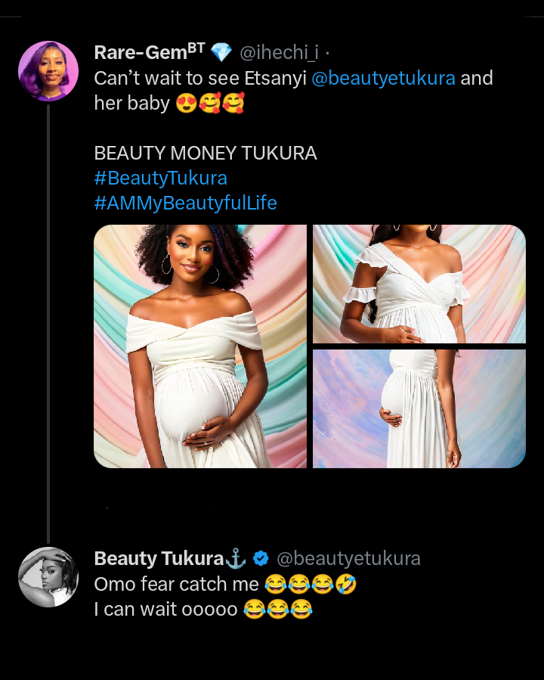Image resolution: width=544 pixels, height=680 pixels.
Task: Open the #BeautyTukura hashtag
Action: pyautogui.click(x=160, y=179)
